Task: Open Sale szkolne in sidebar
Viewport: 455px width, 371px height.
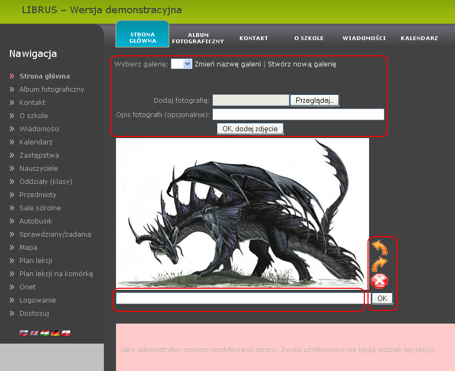Action: tap(41, 208)
